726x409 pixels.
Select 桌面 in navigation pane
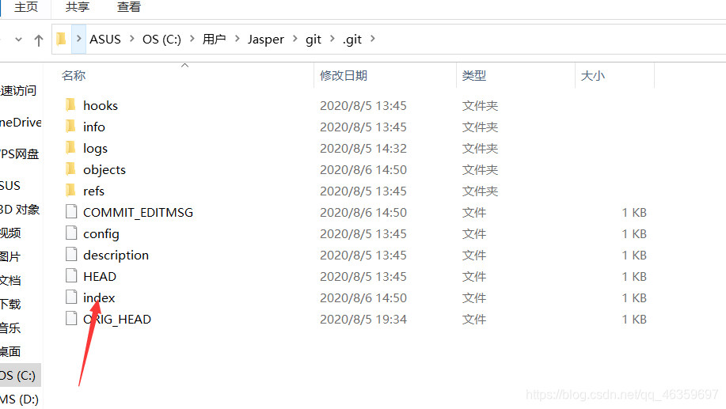10,351
